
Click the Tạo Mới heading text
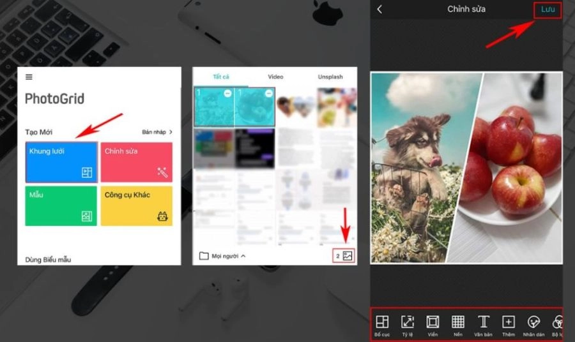(38, 132)
